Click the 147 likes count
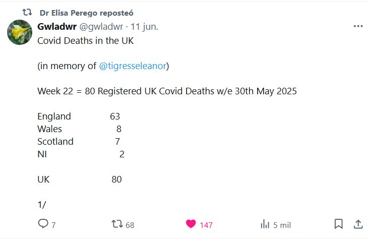The image size is (369, 239). coord(206,225)
